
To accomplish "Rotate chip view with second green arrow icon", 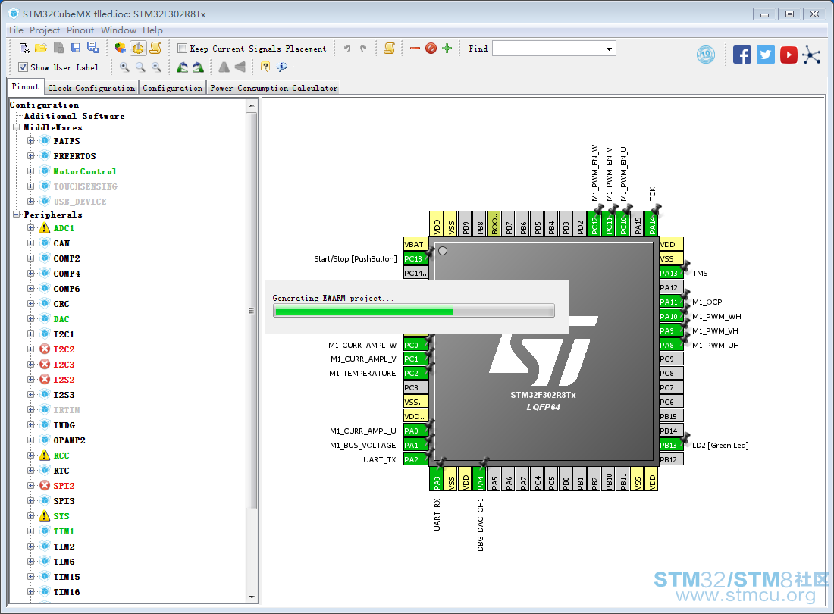I will tap(198, 67).
